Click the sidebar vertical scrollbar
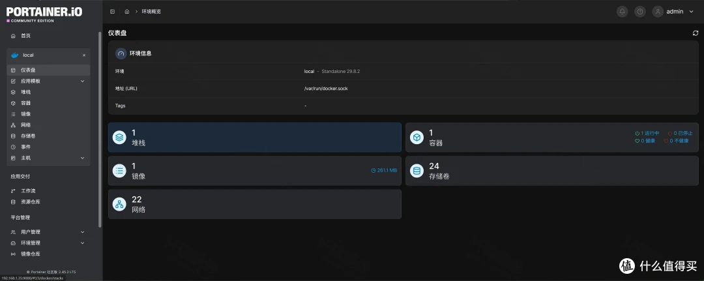704x281 pixels. (100, 129)
